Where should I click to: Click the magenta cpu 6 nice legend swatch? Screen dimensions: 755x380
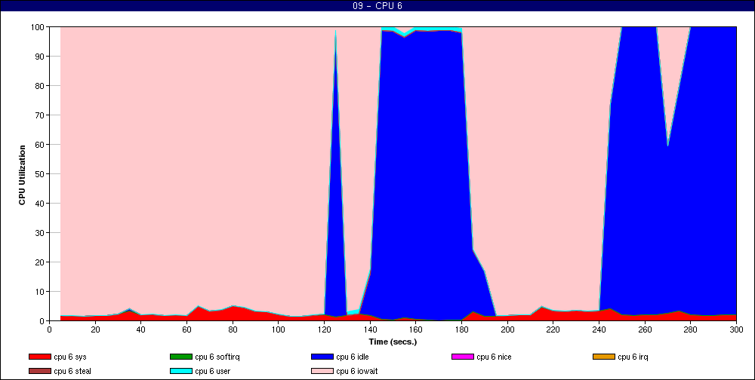[463, 357]
